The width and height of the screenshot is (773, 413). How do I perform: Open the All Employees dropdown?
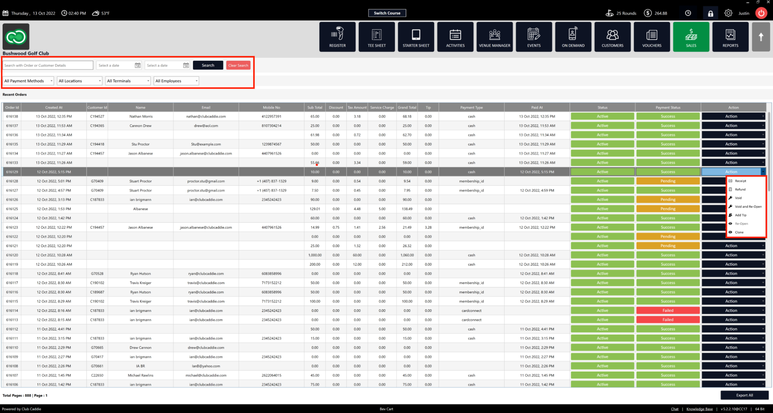[176, 81]
